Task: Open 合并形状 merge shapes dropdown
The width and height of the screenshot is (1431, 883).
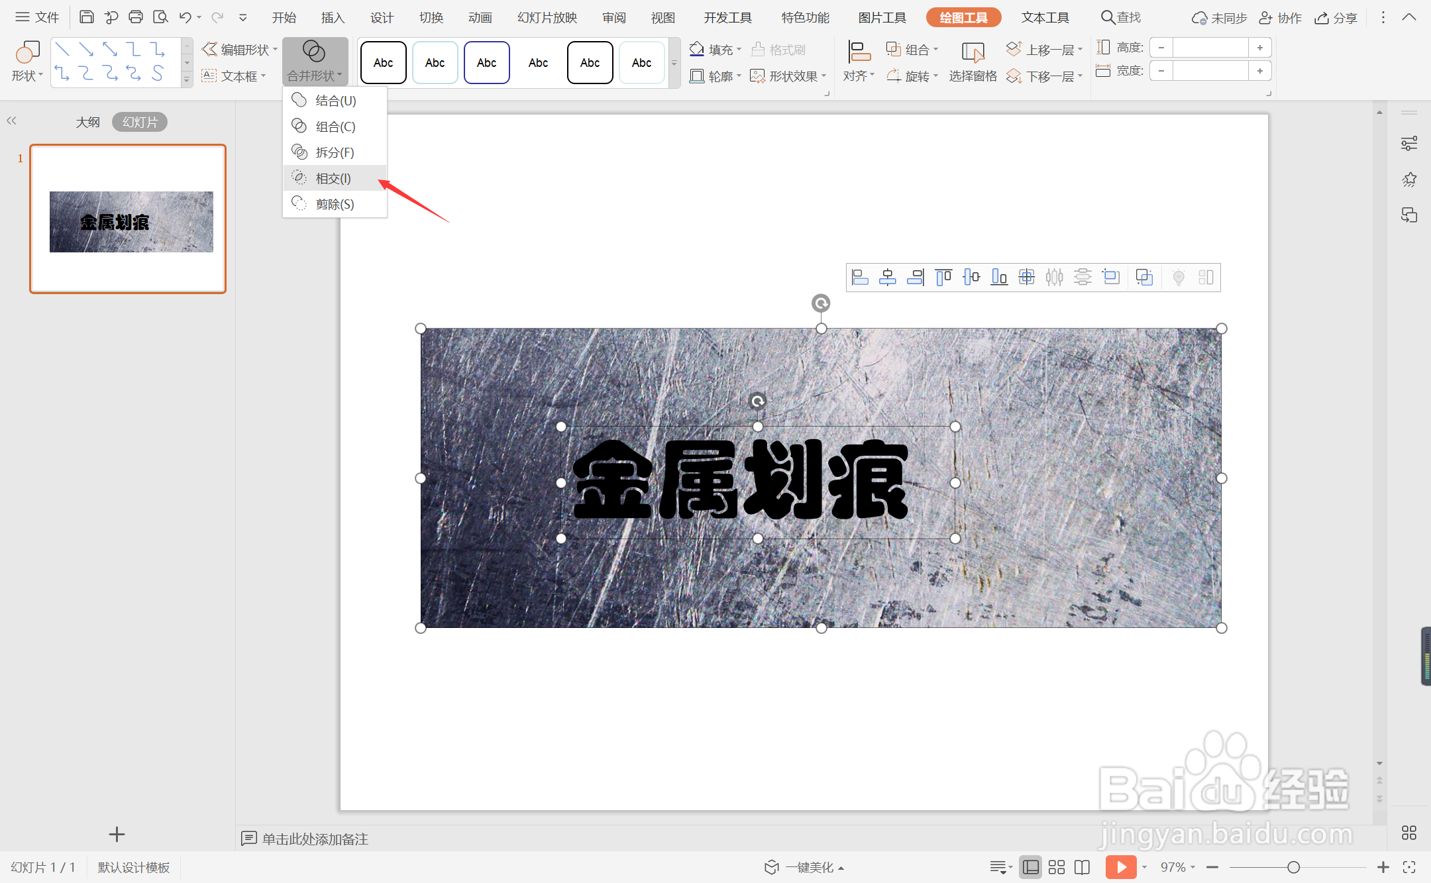Action: [x=315, y=62]
